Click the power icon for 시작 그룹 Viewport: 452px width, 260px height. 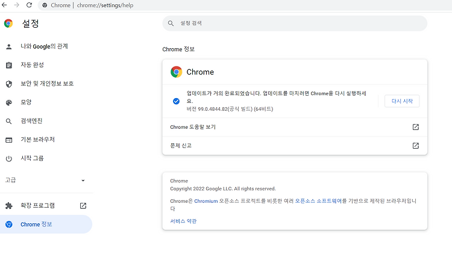9,159
